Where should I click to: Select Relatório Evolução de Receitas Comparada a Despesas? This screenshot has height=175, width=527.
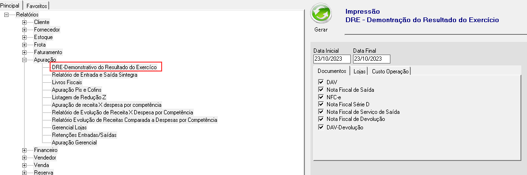[134, 120]
